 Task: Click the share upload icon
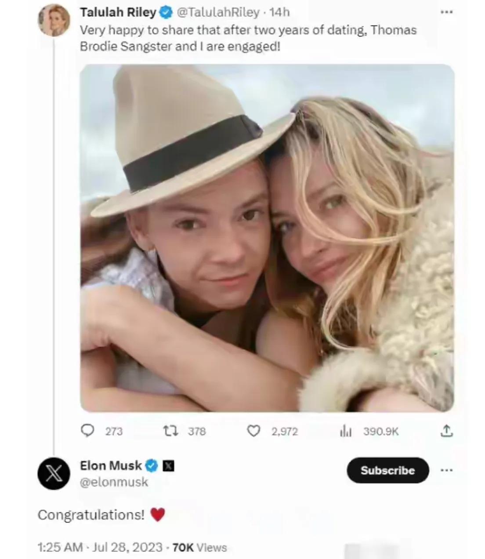(446, 431)
